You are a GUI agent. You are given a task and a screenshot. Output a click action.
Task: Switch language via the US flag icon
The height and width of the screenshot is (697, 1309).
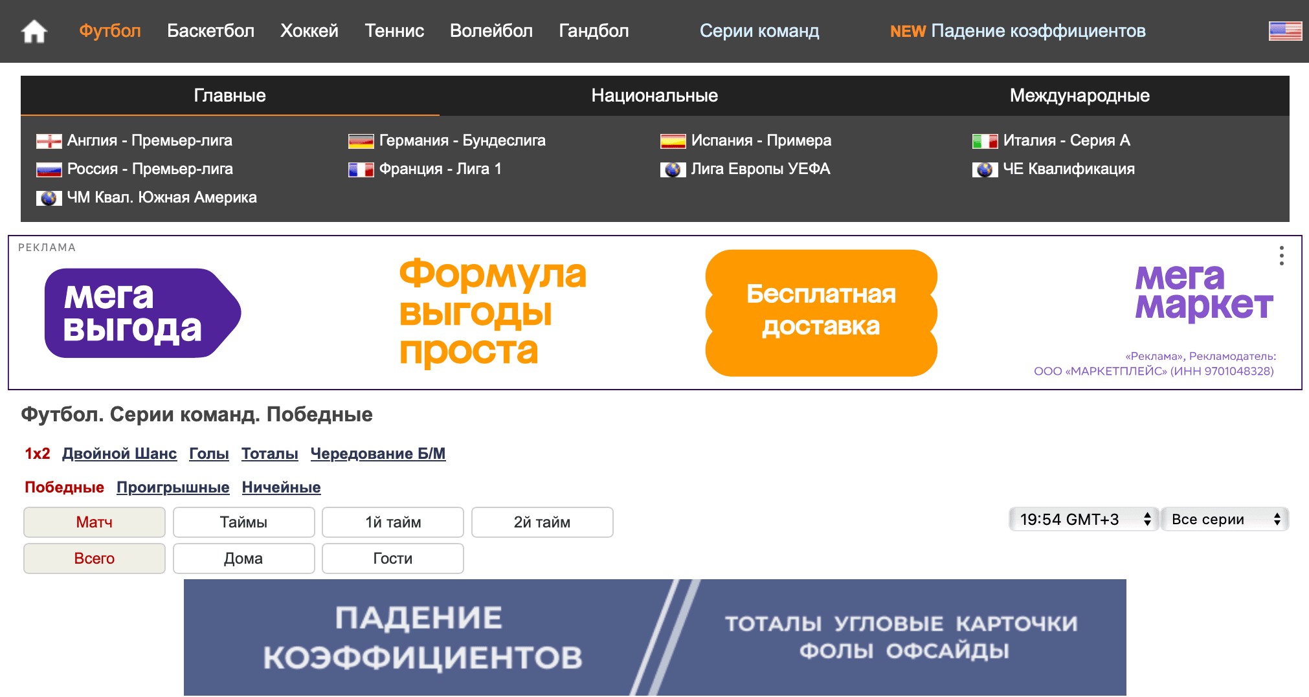1285,31
